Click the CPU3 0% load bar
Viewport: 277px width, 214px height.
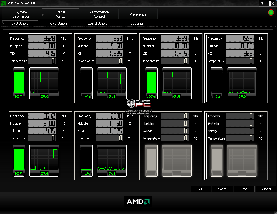tap(217, 83)
